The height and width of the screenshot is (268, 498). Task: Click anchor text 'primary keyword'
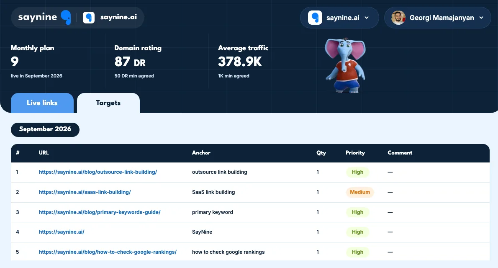click(213, 212)
